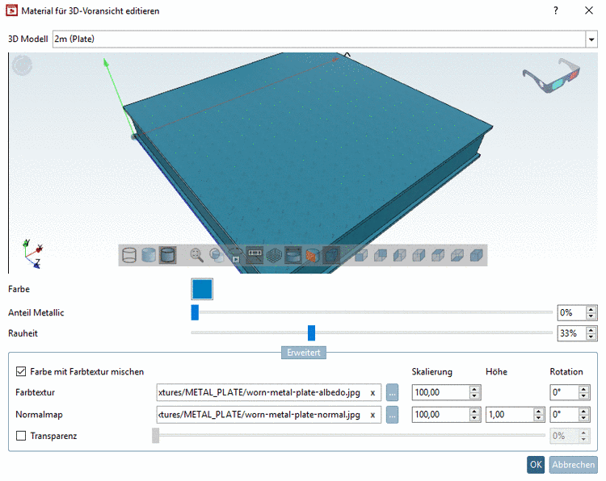Select the last isometric view cube
The image size is (606, 481).
click(477, 255)
